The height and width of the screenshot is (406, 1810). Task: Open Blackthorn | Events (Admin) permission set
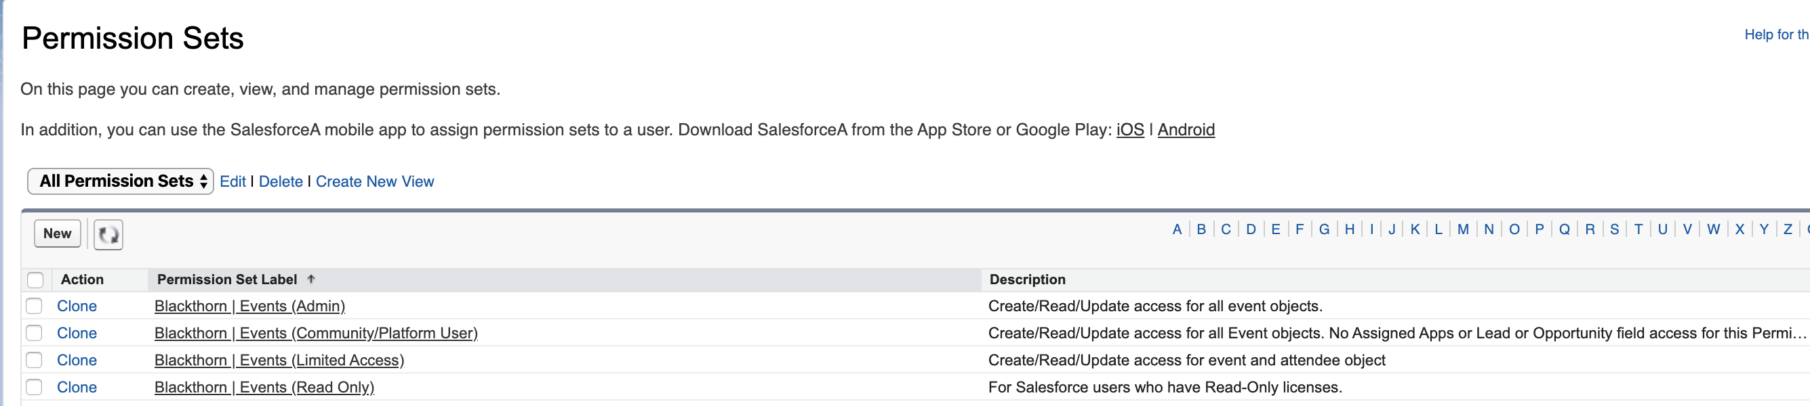point(249,306)
